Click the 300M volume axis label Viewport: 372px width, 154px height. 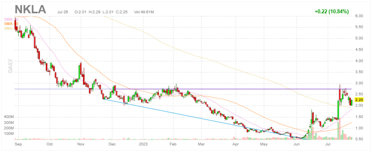point(9,123)
